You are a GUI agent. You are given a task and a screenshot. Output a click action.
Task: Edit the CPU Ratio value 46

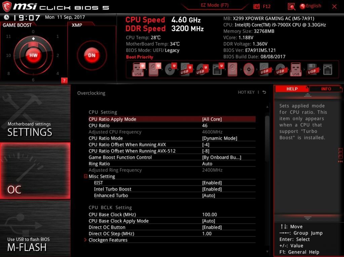(205, 125)
